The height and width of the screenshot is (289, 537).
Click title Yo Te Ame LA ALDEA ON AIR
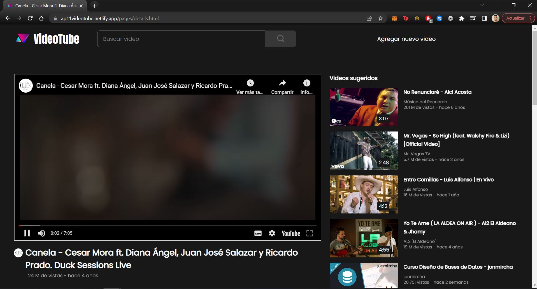[x=459, y=227]
